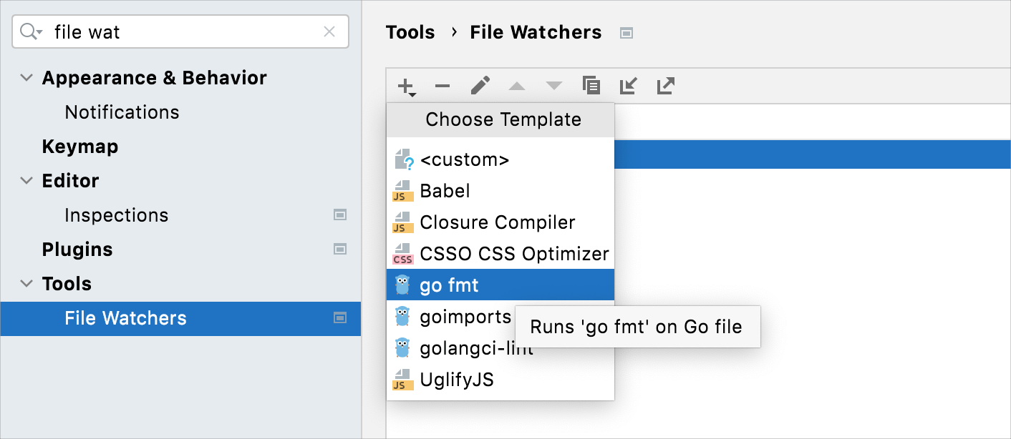Click the in-dialog indicator beside Inspections
The image size is (1011, 439).
[340, 214]
